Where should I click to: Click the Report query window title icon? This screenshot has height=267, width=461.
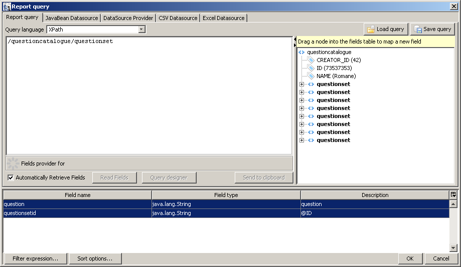7,6
